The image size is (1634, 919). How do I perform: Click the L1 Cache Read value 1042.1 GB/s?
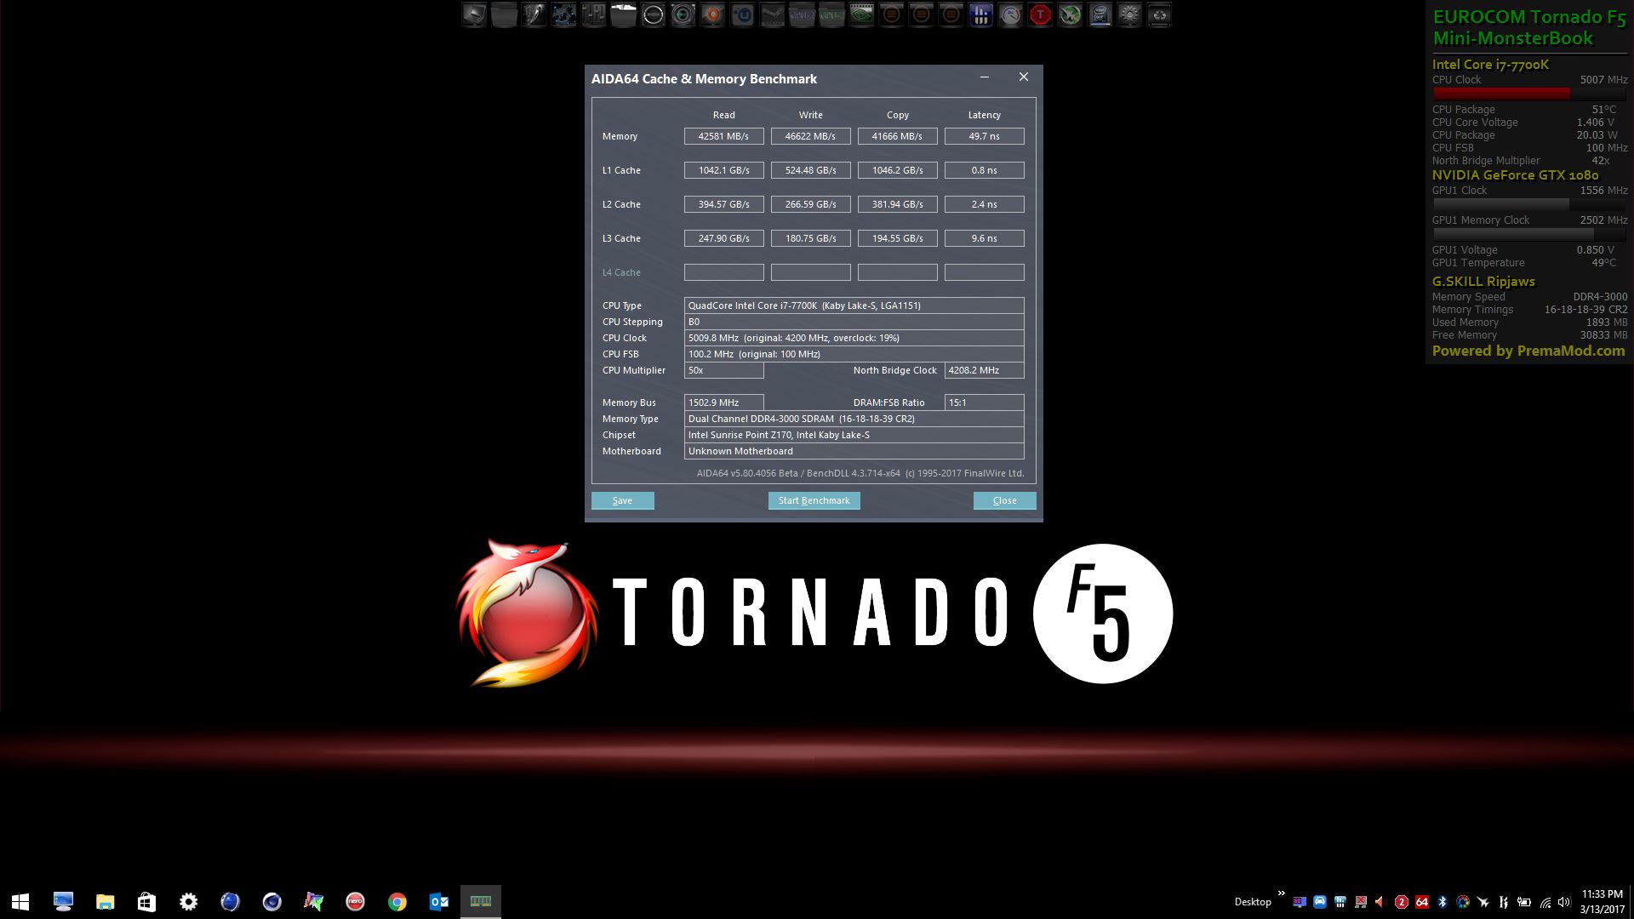[723, 170]
